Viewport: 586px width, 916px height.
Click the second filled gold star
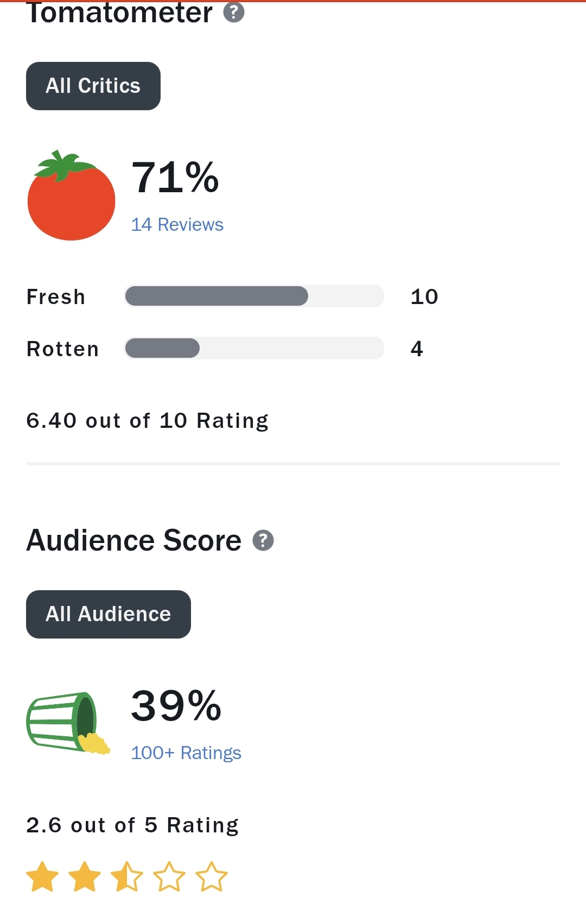tap(85, 876)
